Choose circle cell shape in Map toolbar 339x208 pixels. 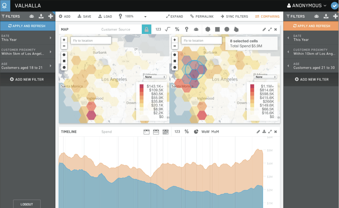click(227, 29)
